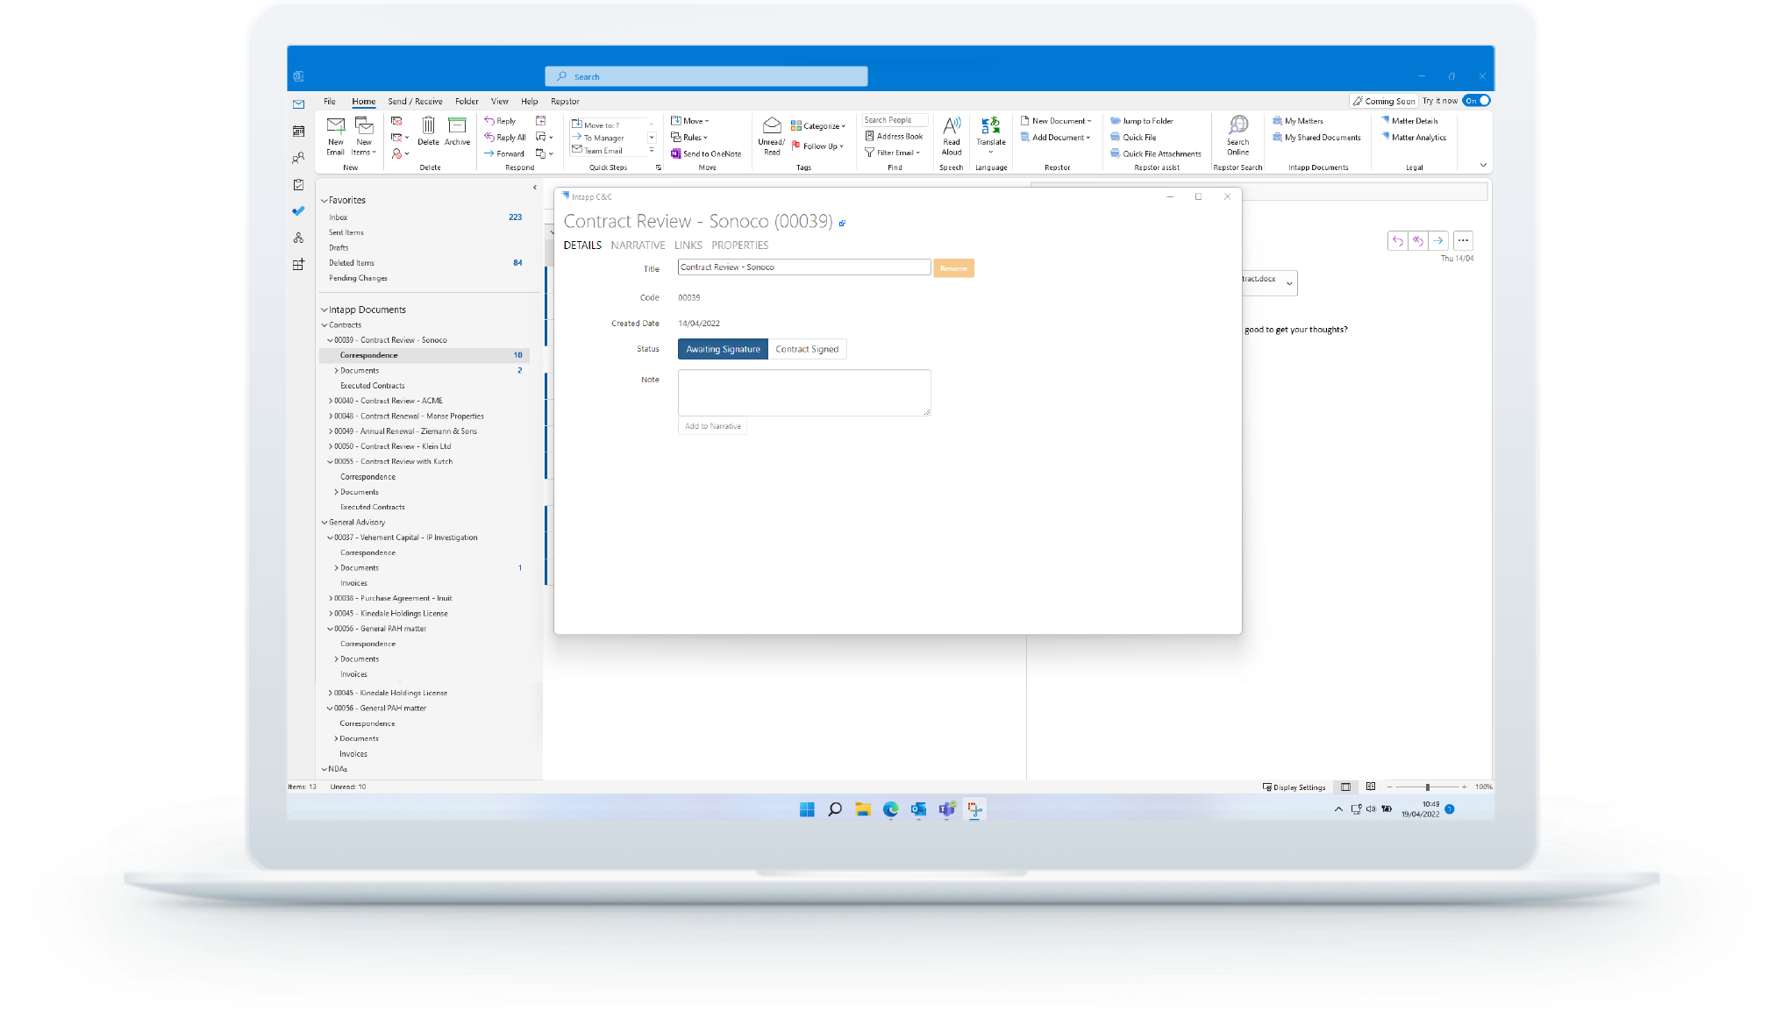Open Matter Analytics
The image size is (1783, 1025).
(x=1414, y=138)
